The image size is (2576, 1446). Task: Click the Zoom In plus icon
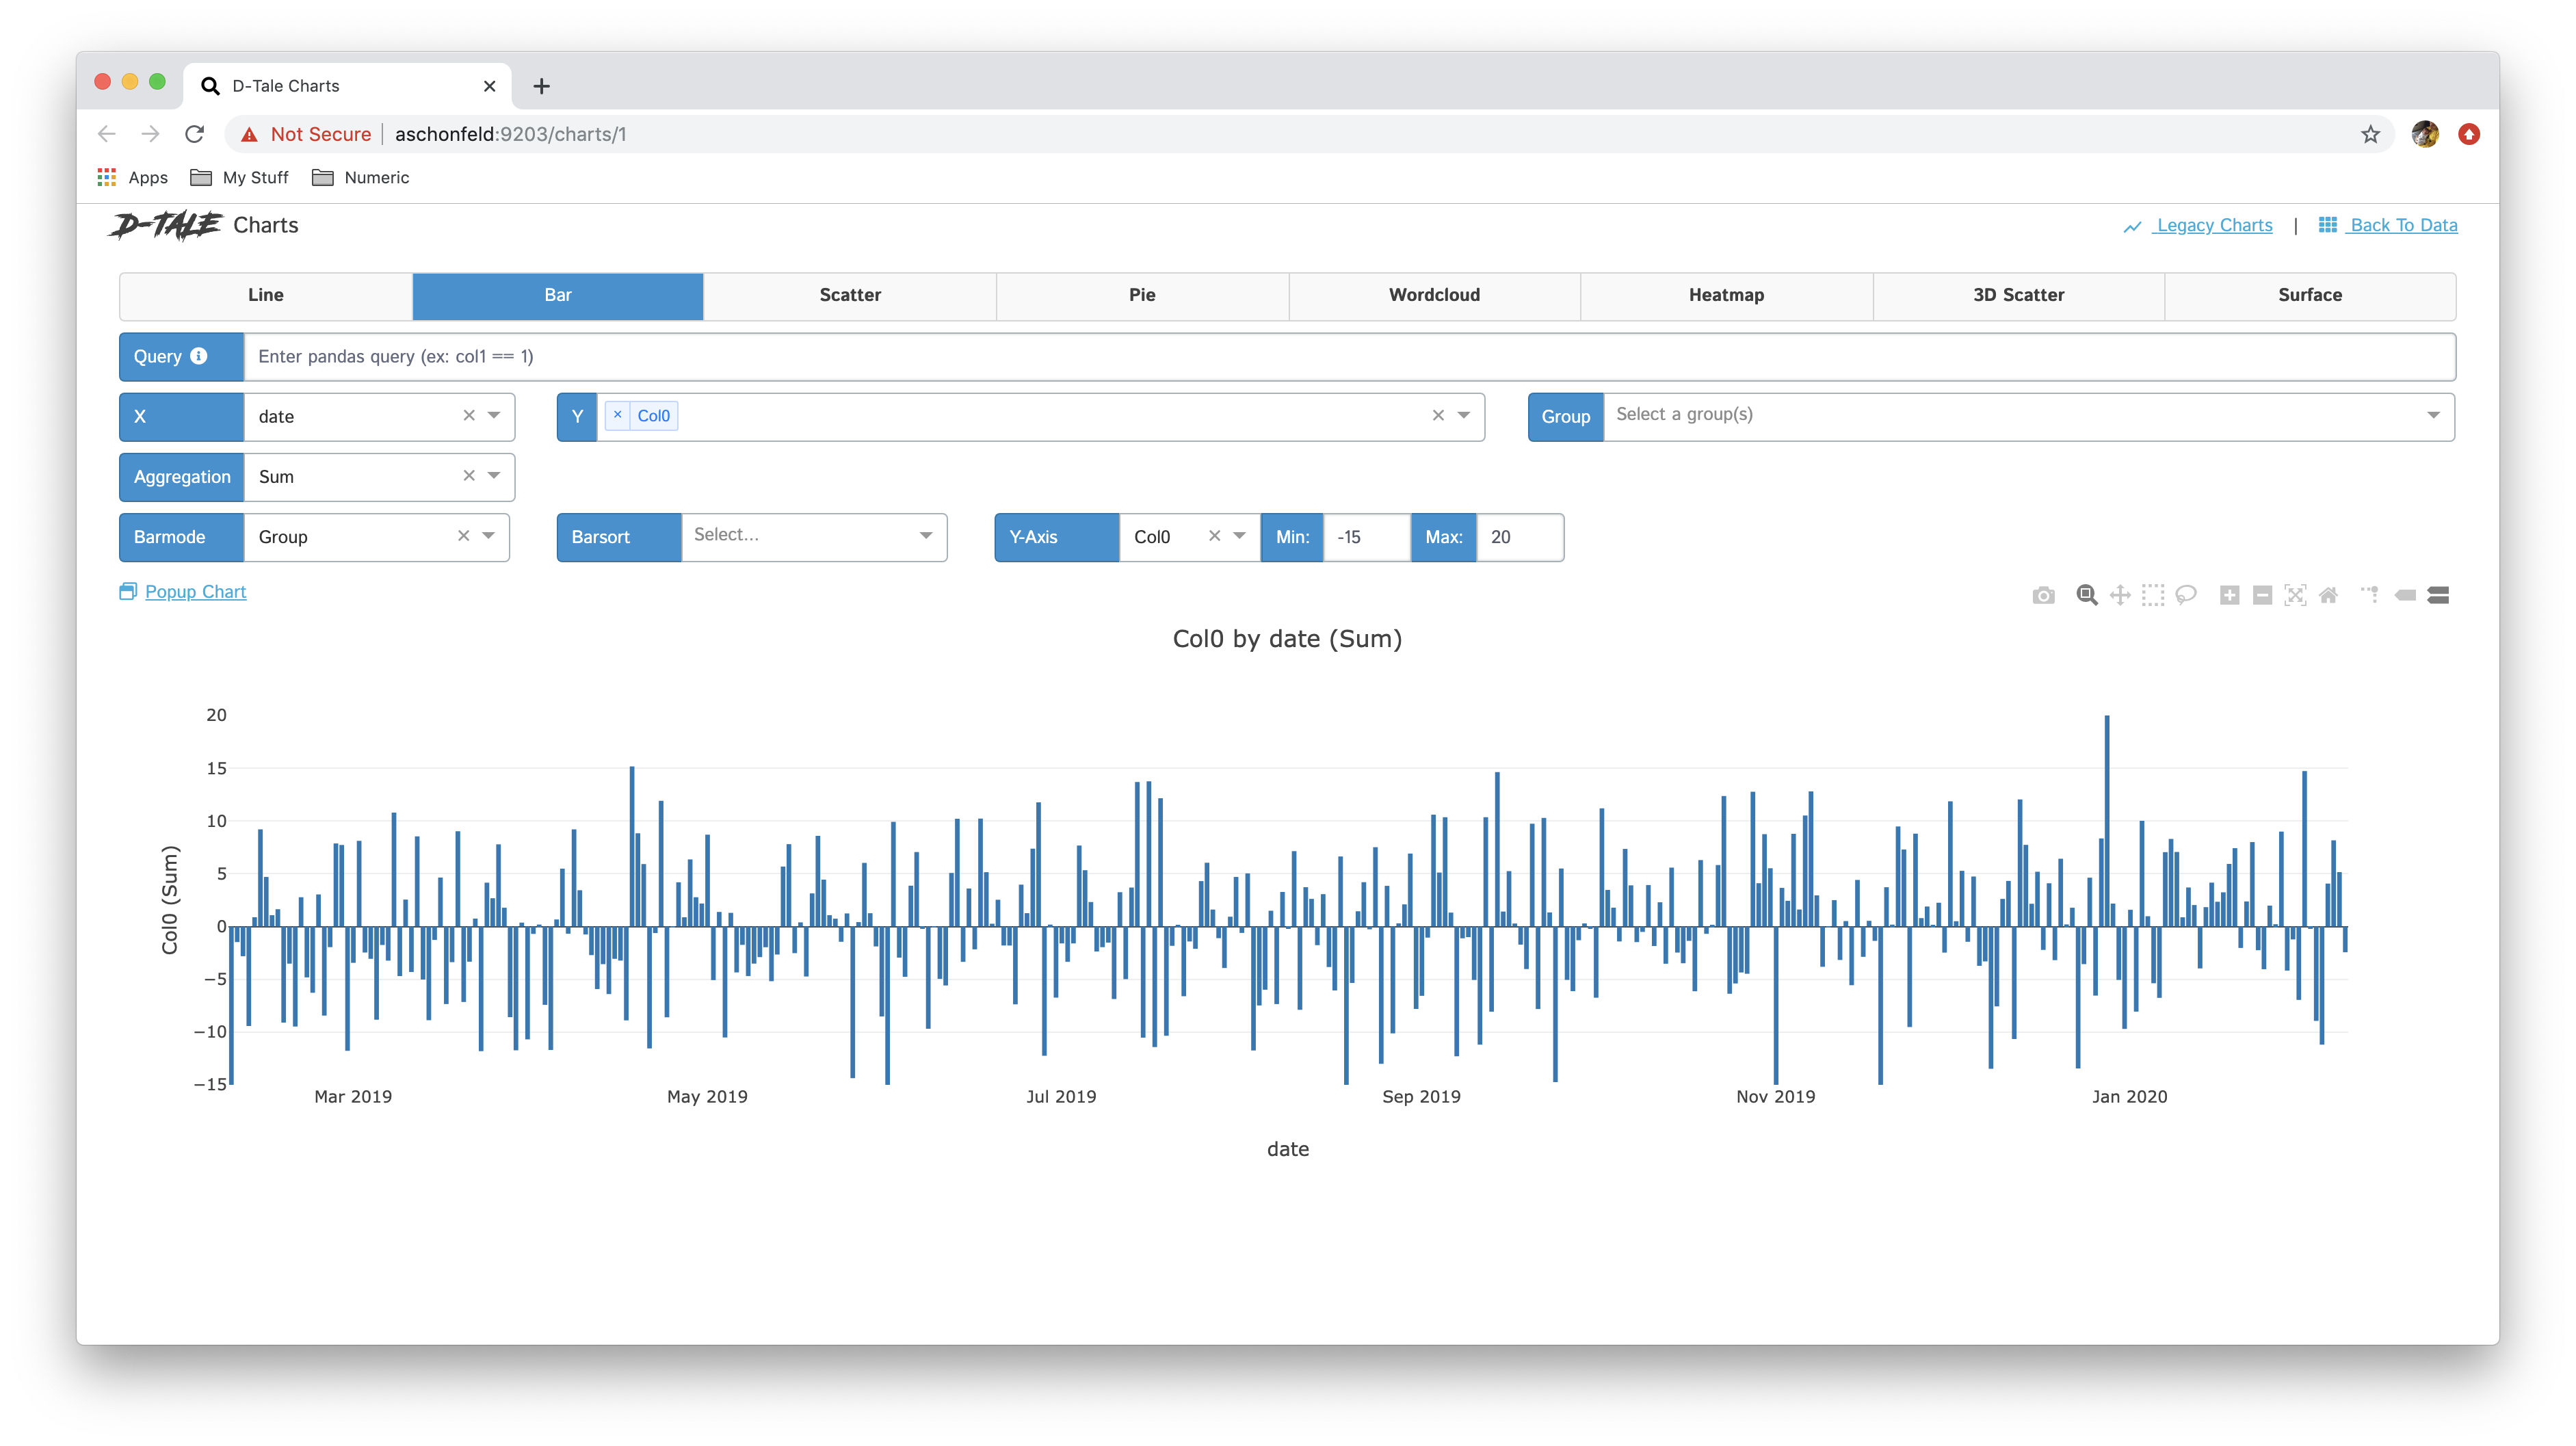coord(2229,595)
